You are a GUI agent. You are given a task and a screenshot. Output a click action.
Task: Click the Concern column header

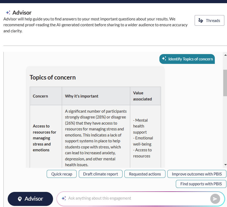pos(40,96)
